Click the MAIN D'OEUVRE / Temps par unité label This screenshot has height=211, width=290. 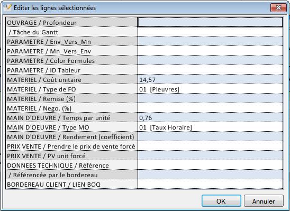(x=59, y=118)
